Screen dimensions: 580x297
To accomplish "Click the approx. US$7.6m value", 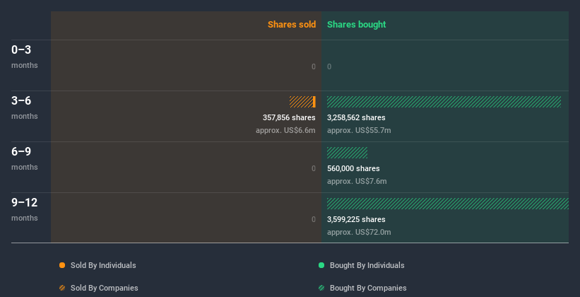I will 357,181.
